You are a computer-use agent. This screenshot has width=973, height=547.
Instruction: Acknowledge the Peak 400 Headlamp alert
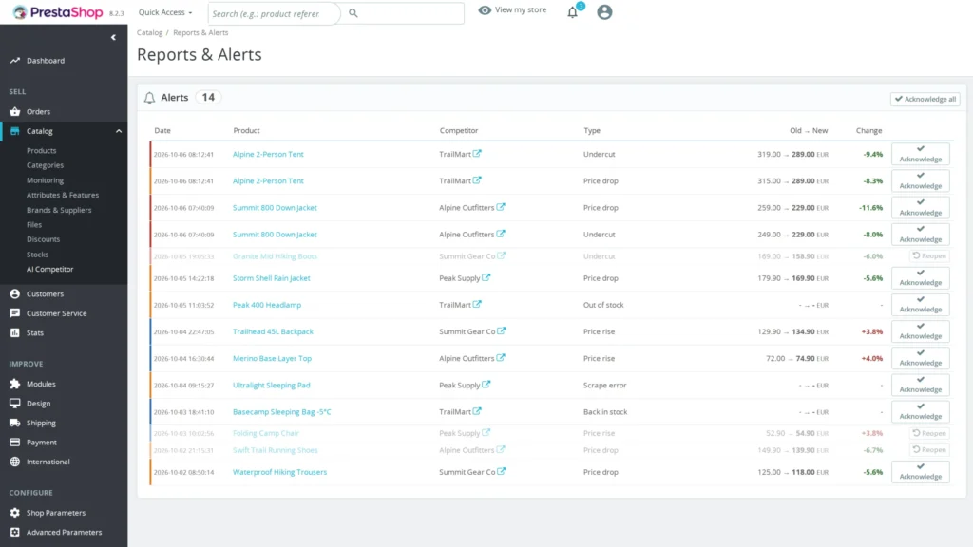[x=920, y=305]
